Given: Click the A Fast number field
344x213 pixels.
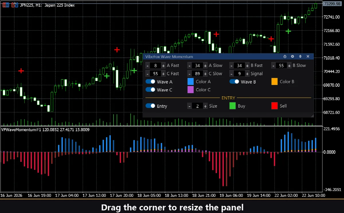Looking at the screenshot, I should (155, 66).
